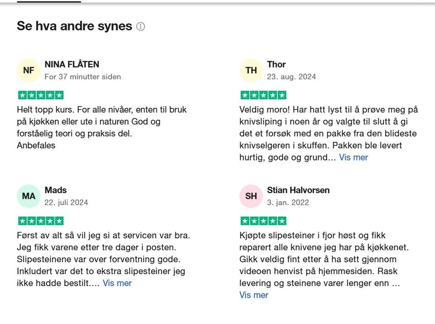
Task: Expand Thor's review with 'Vis mer'
Action: click(x=353, y=157)
